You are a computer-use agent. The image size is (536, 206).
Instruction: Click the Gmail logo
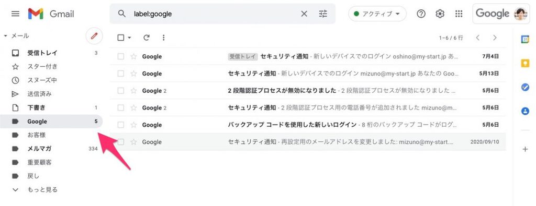51,14
